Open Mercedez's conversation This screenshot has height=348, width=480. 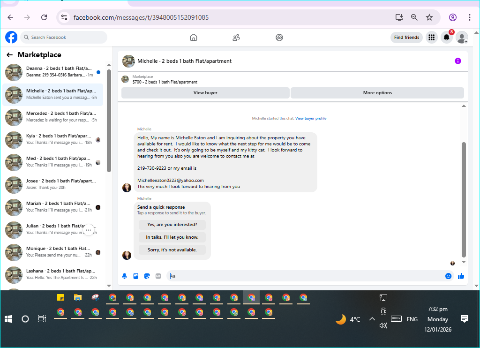(x=52, y=117)
